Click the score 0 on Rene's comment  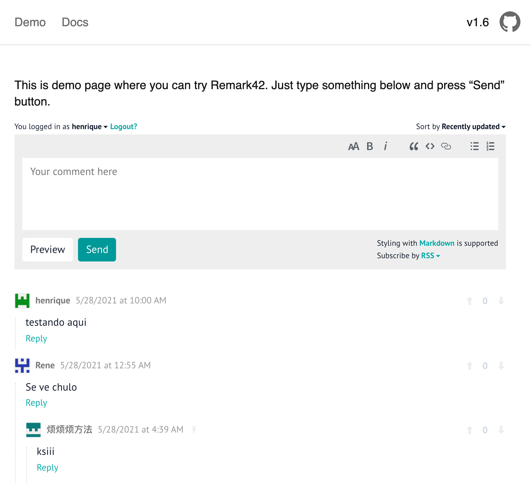[485, 366]
